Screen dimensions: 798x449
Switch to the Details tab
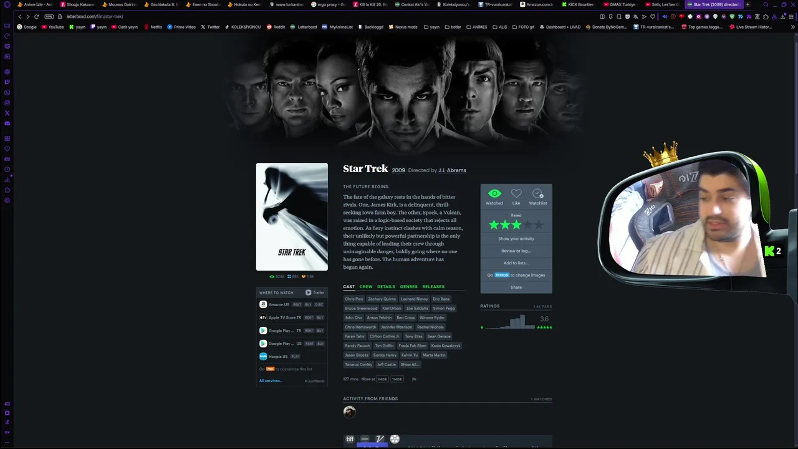coord(386,287)
